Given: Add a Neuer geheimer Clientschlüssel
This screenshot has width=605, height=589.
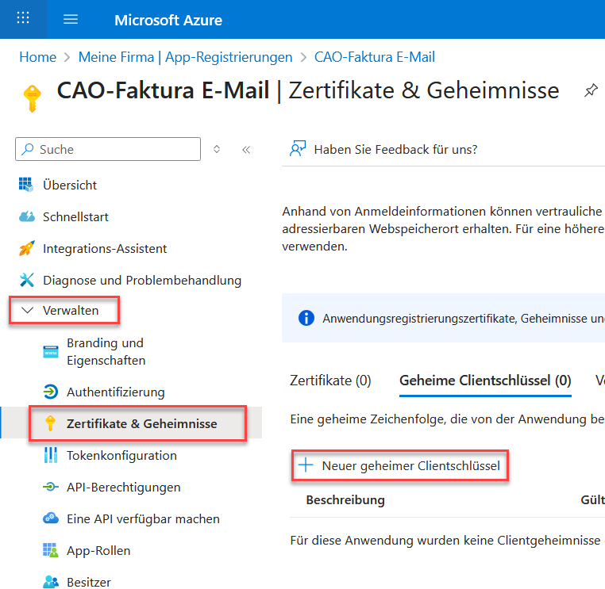Looking at the screenshot, I should pos(401,465).
